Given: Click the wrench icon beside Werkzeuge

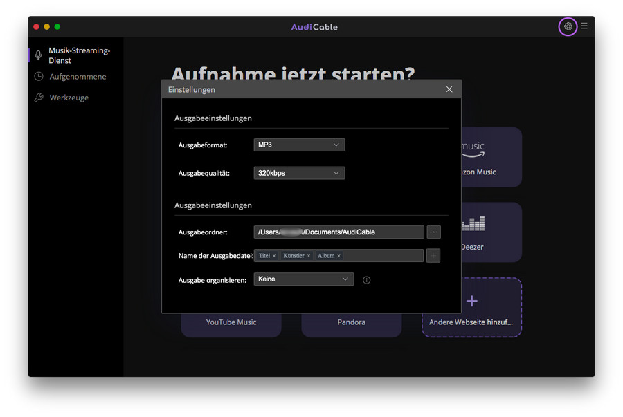Looking at the screenshot, I should [x=39, y=98].
